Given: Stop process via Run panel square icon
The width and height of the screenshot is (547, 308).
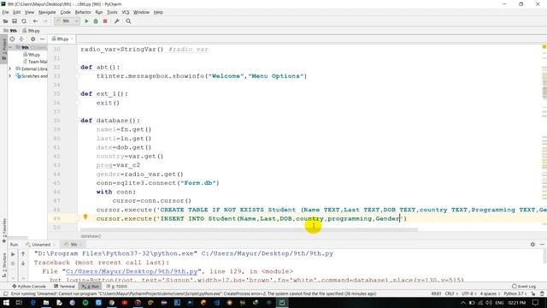Looking at the screenshot, I should [x=13, y=264].
